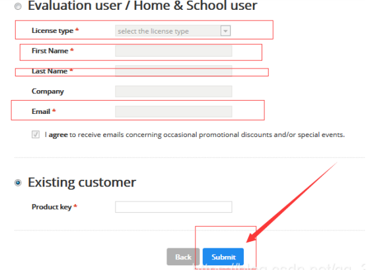Select the Existing customer radio button
Viewport: 366px width, 270px height.
(x=18, y=182)
